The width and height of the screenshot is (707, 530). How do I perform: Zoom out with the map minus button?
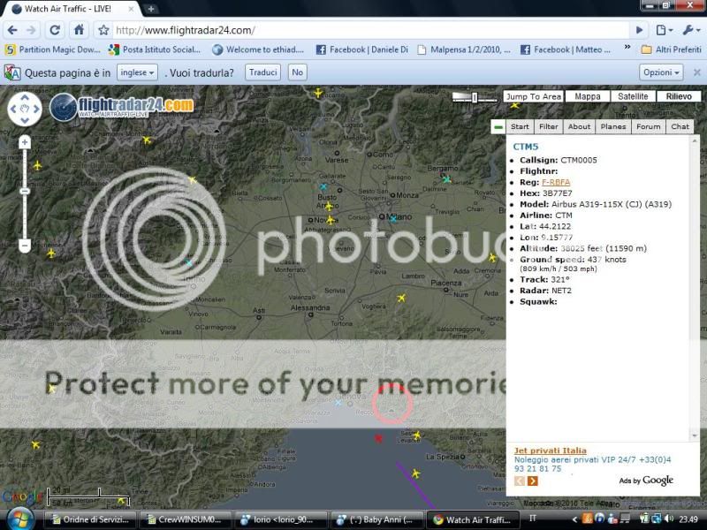(25, 245)
